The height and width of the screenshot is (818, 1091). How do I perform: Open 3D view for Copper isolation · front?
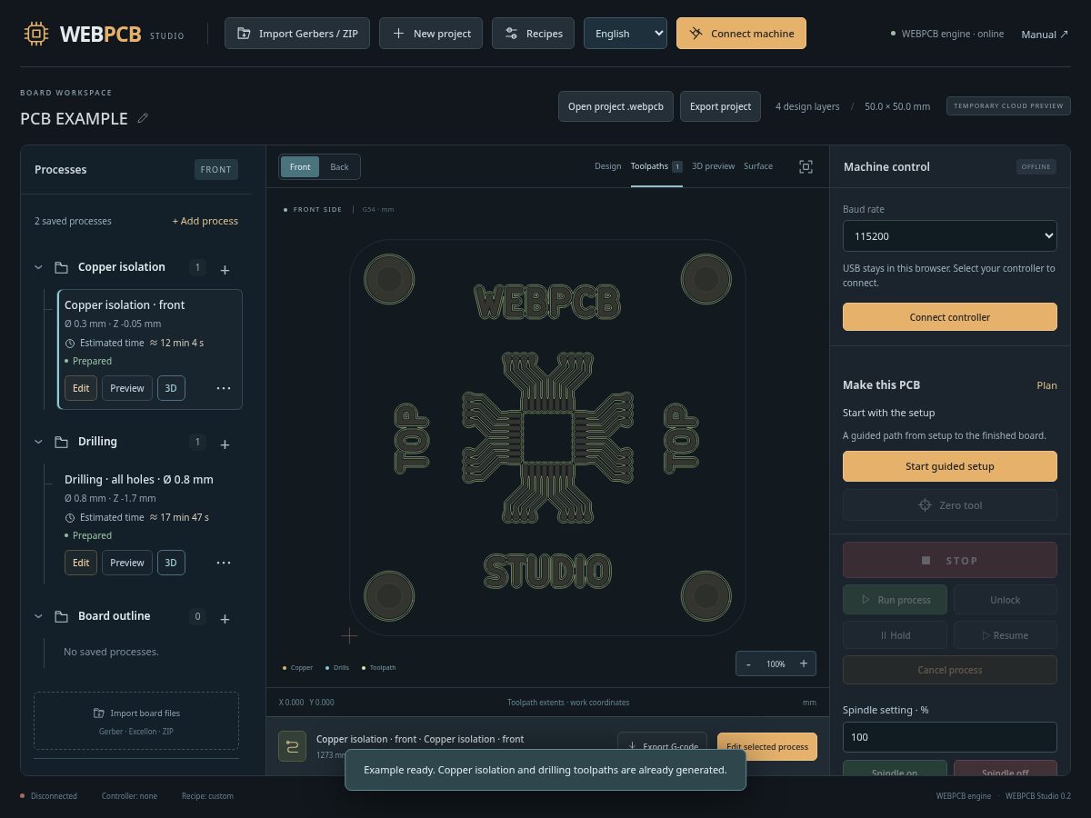(x=171, y=388)
